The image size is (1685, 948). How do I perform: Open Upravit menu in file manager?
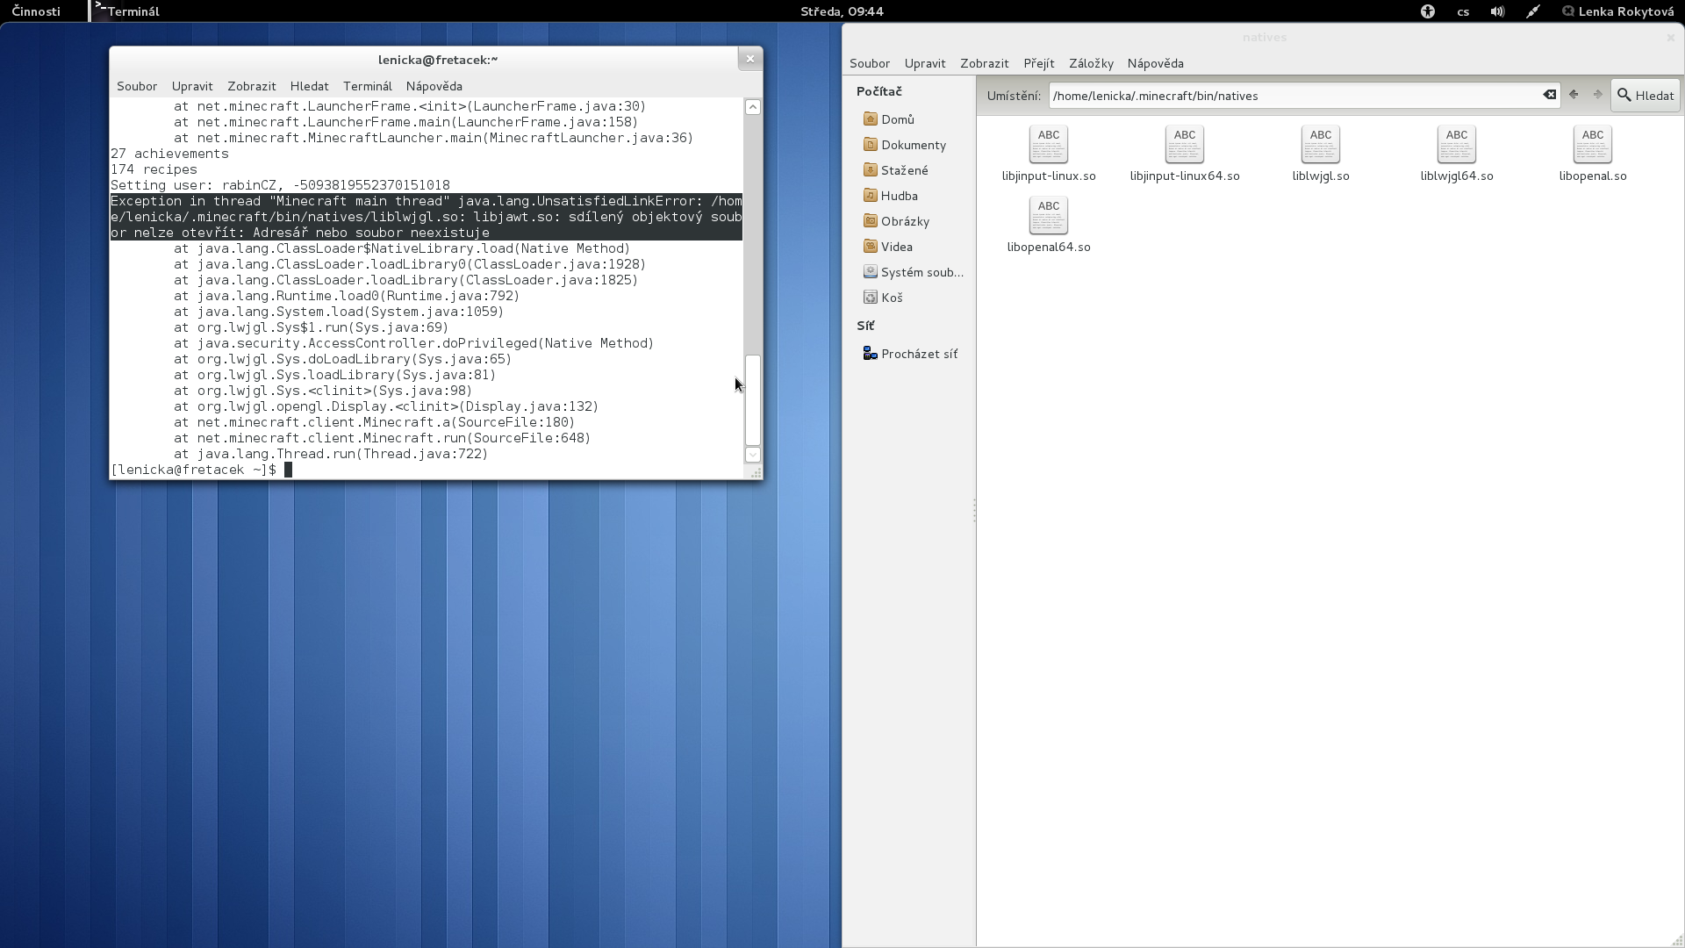pyautogui.click(x=925, y=63)
